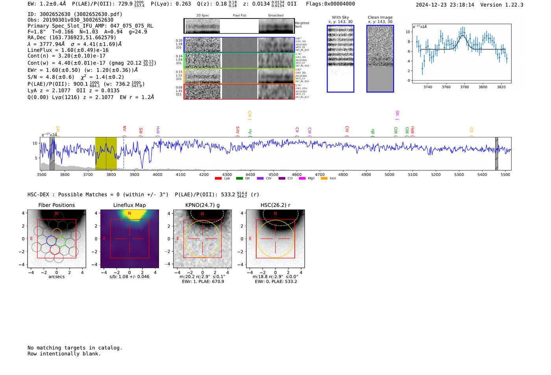Click the green Hγ line marker

click(x=250, y=133)
